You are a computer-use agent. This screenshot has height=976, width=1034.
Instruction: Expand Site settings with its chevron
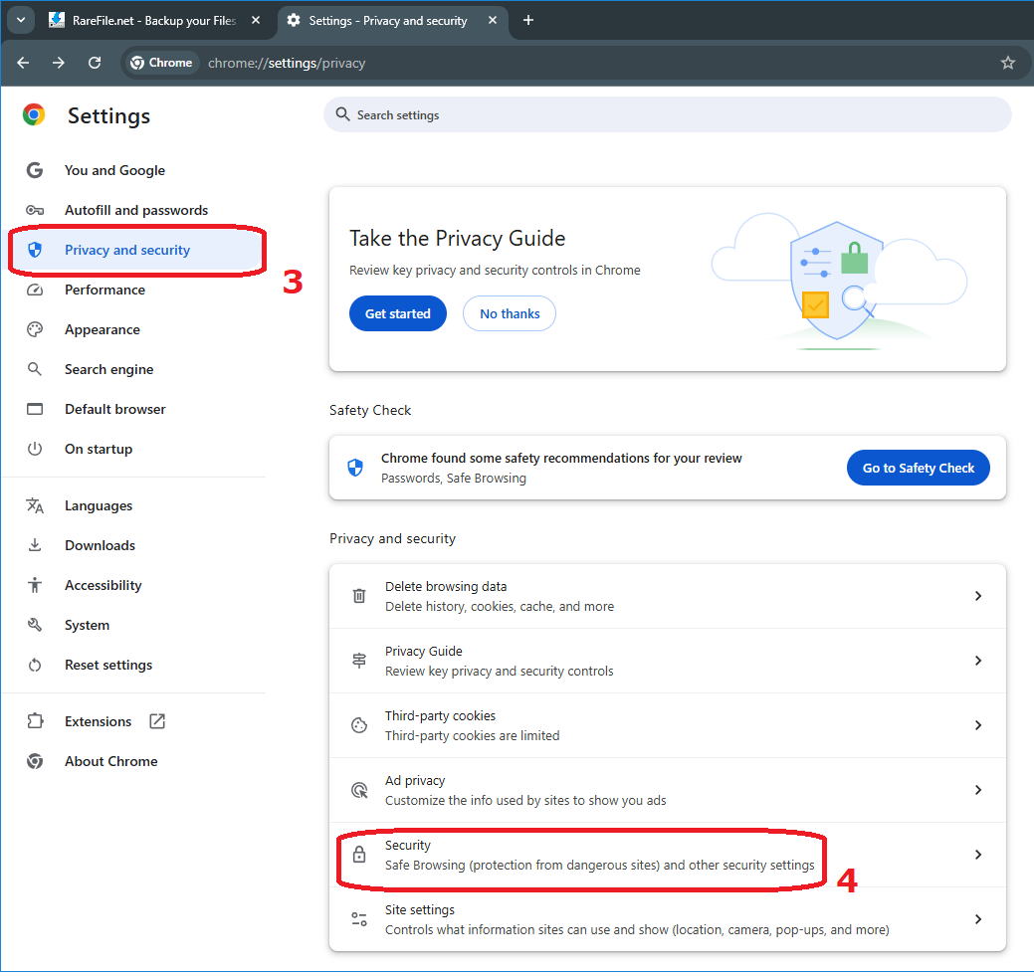click(x=978, y=919)
